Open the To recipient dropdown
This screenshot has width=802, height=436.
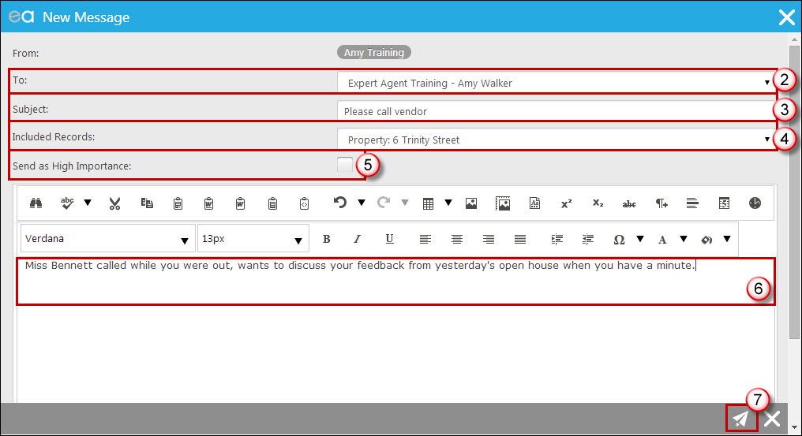[x=766, y=82]
